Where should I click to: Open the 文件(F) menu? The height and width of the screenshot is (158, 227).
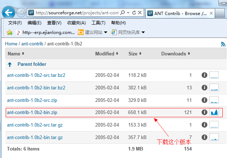[15, 23]
